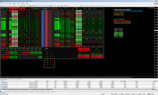Toggle chart auto scroll

tap(54, 6)
